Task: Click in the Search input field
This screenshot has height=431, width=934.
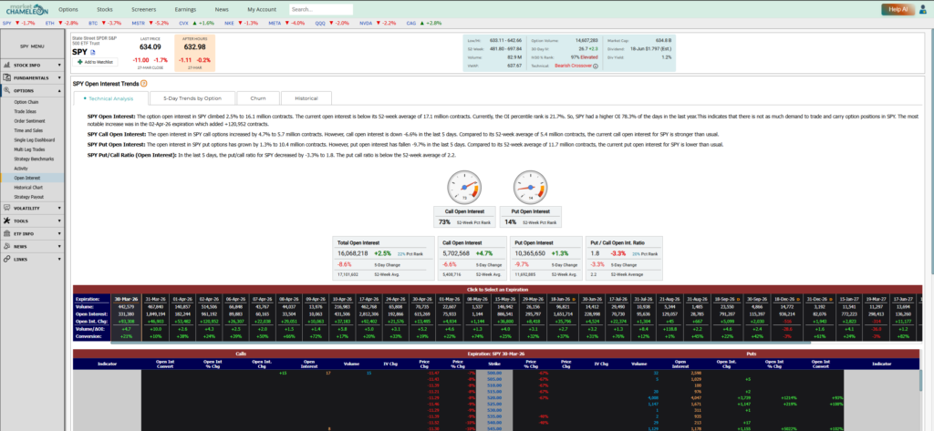Action: point(321,9)
